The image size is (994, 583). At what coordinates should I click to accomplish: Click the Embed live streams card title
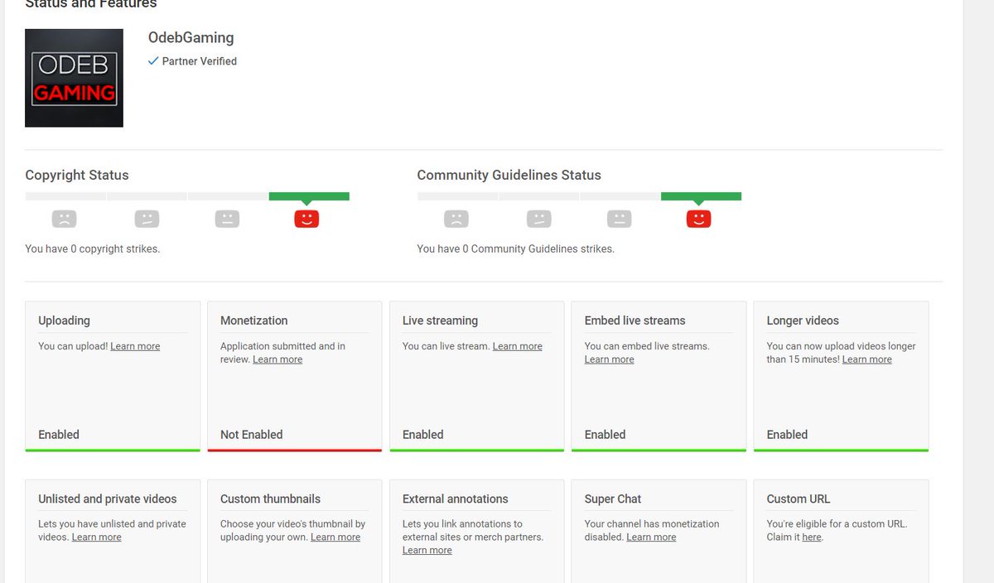coord(635,320)
